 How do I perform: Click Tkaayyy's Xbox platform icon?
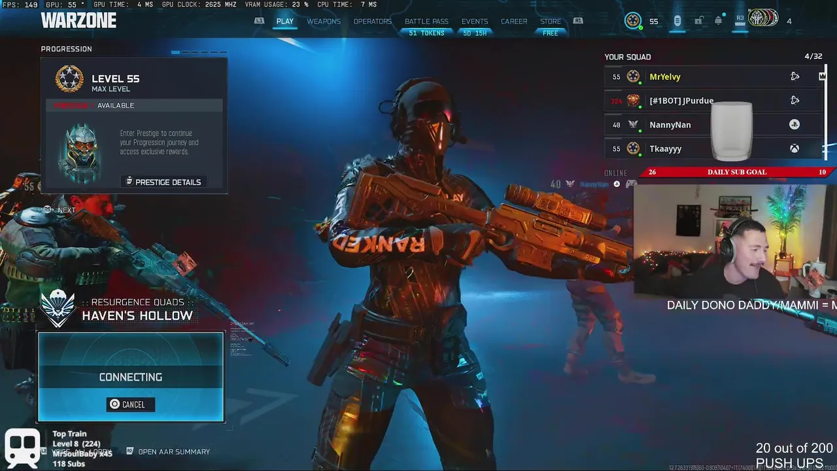click(x=794, y=148)
